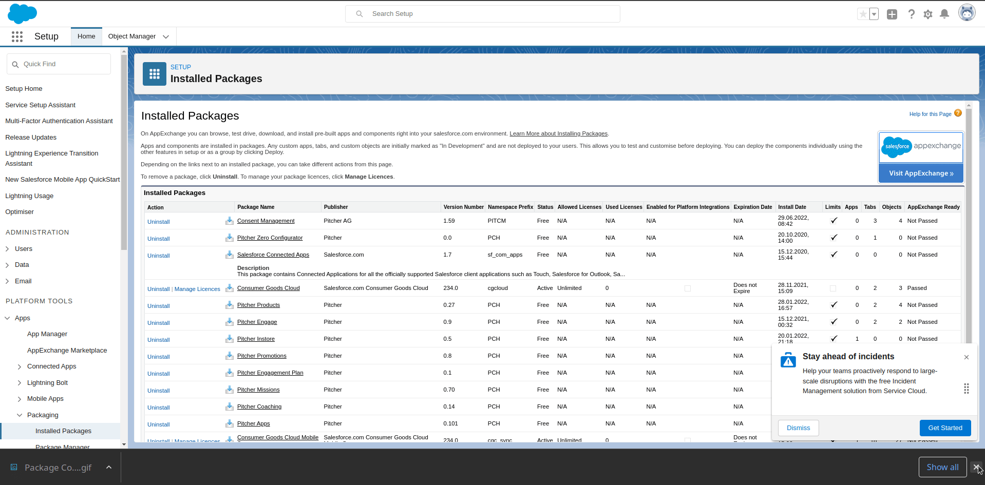This screenshot has height=485, width=985.
Task: Open the Object Manager dropdown chevron
Action: (166, 36)
